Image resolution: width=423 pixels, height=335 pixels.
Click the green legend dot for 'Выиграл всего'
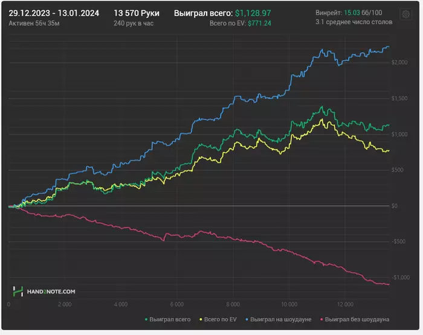point(146,320)
